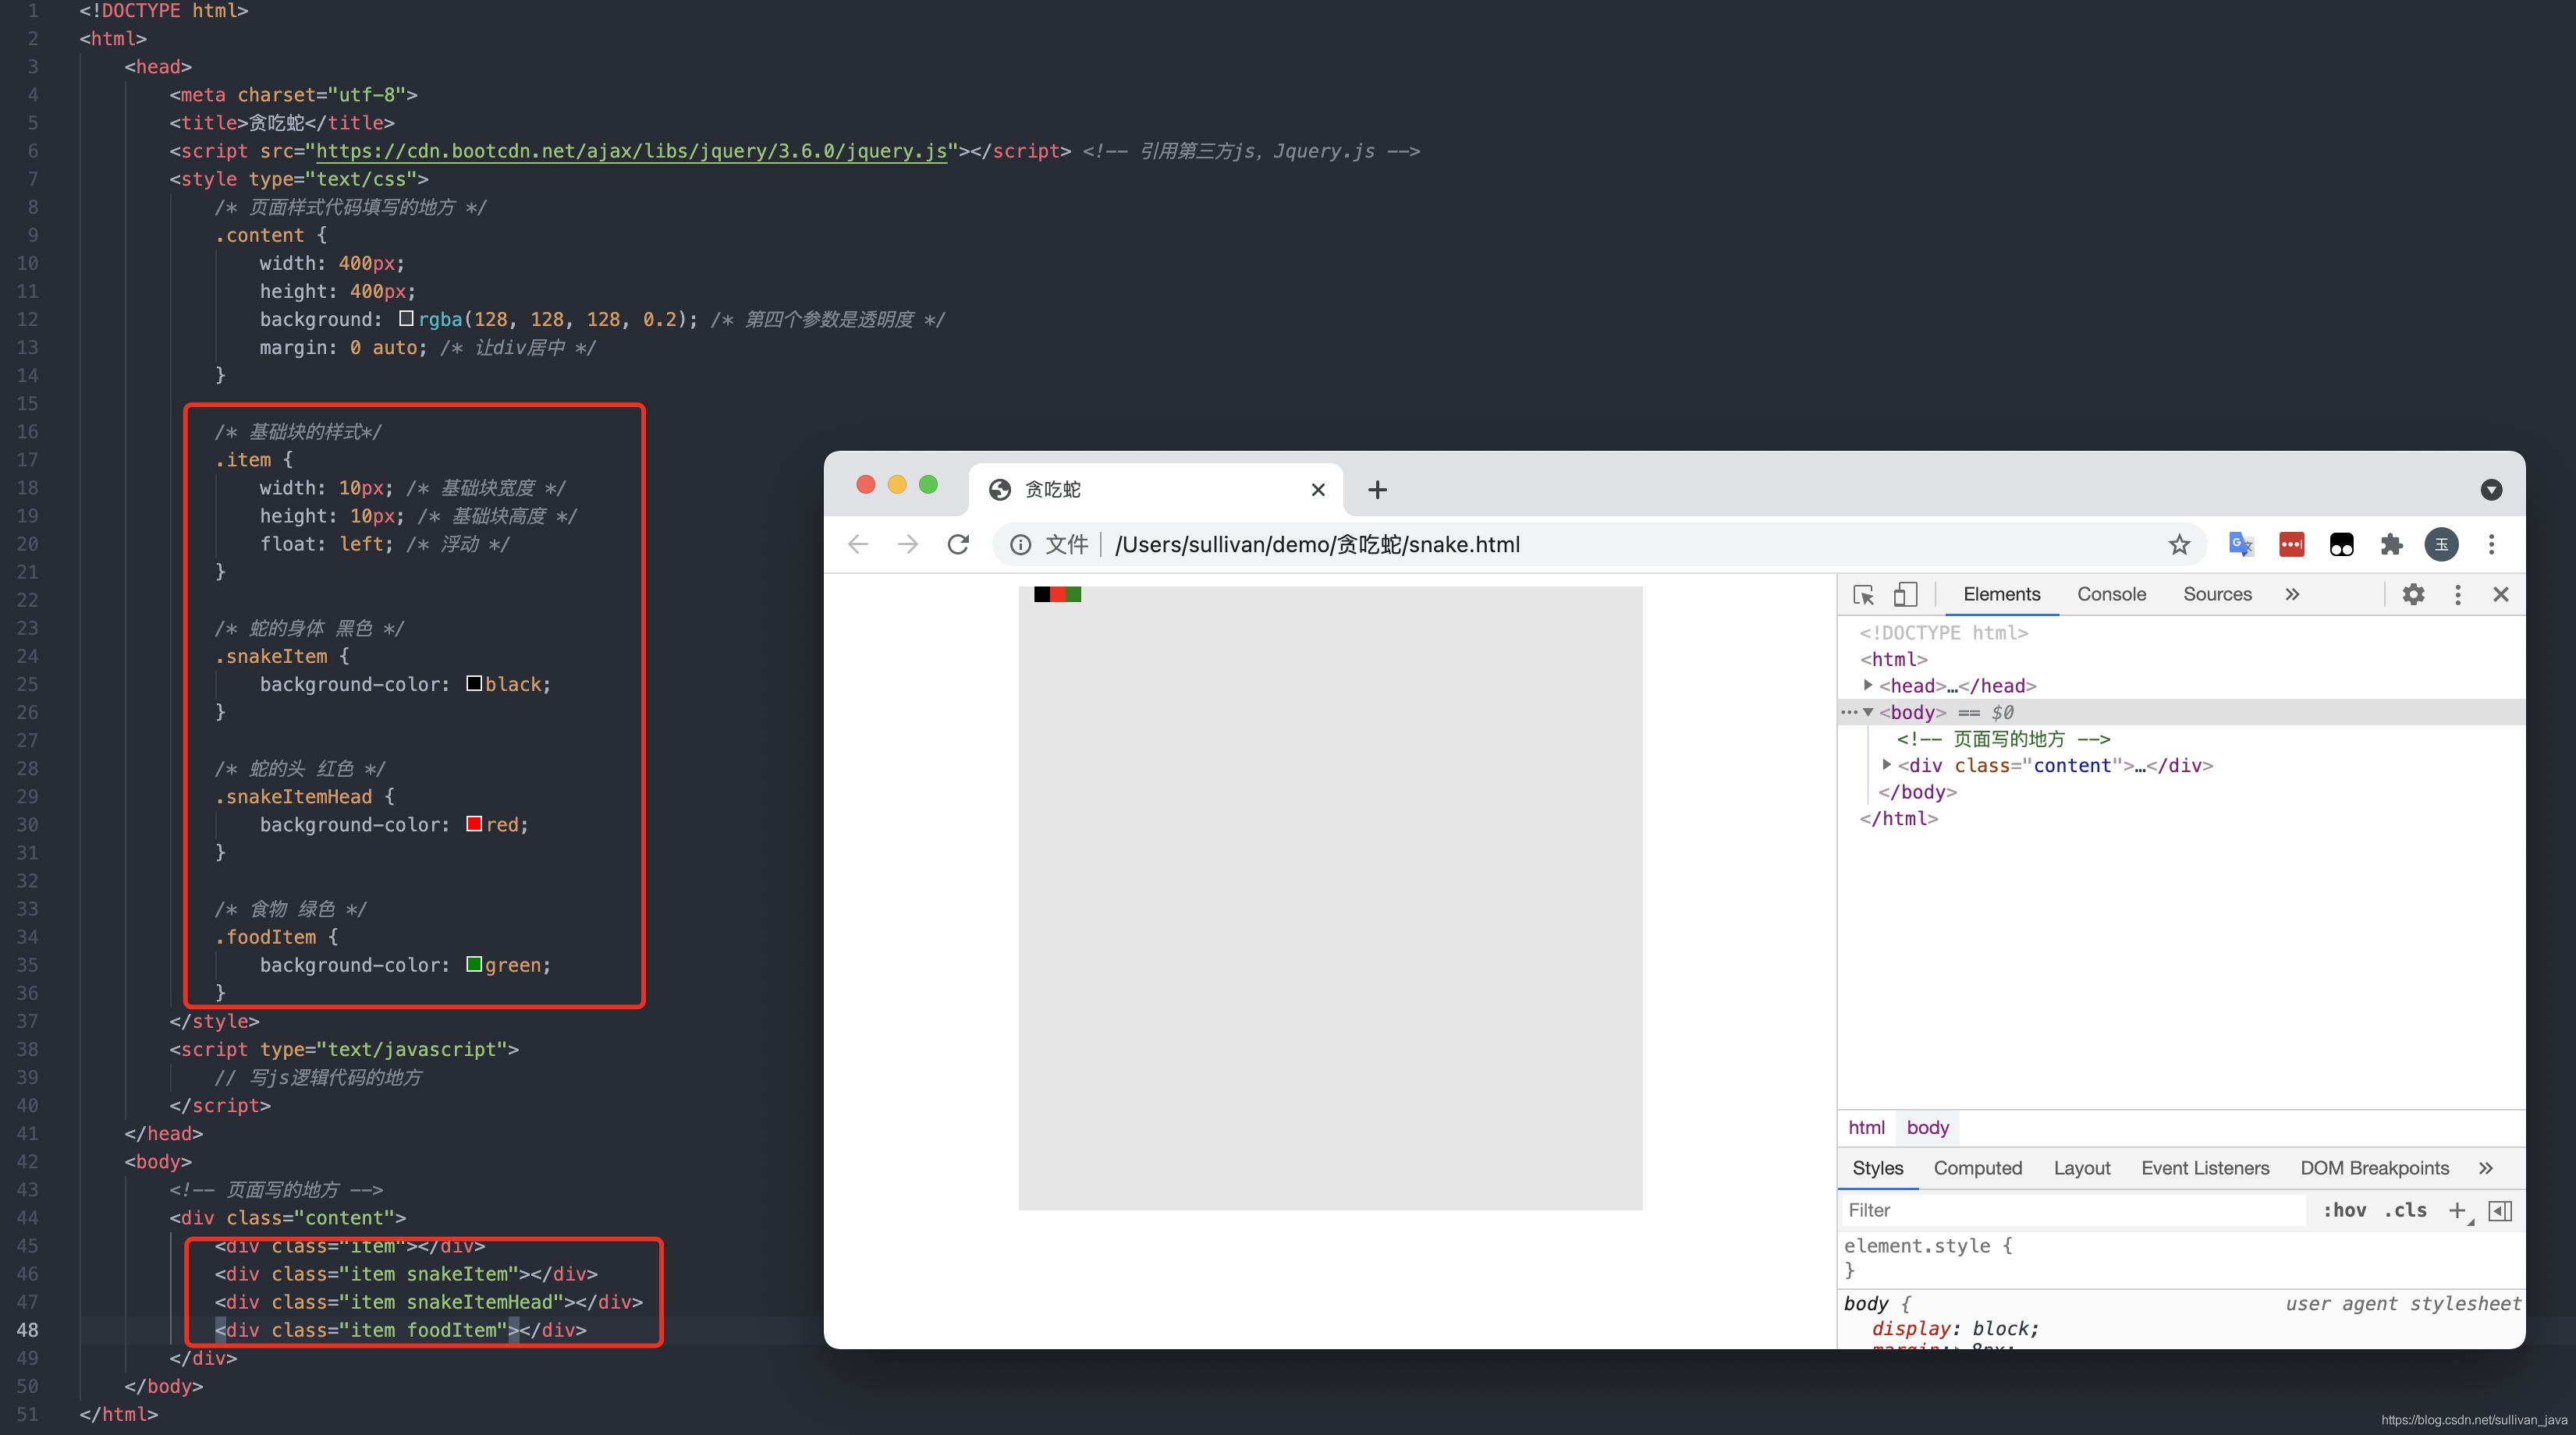Toggle the .cls element classes panel
The height and width of the screenshot is (1435, 2576).
pyautogui.click(x=2405, y=1210)
